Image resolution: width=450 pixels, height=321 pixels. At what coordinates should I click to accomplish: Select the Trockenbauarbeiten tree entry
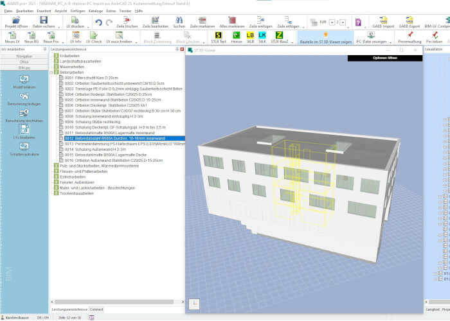click(76, 193)
